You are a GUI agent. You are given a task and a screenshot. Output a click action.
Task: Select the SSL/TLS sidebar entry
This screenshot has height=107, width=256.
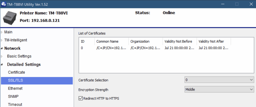pyautogui.click(x=37, y=81)
